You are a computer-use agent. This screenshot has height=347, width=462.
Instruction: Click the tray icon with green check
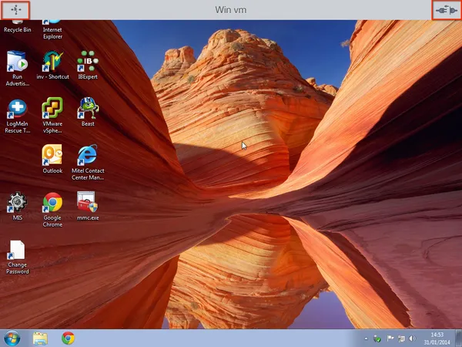377,339
